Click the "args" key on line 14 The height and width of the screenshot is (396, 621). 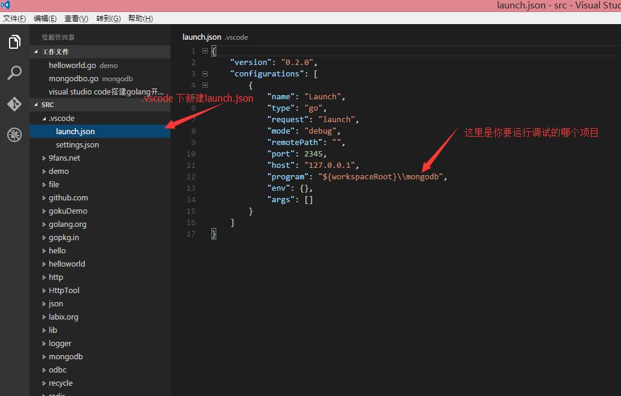(281, 200)
